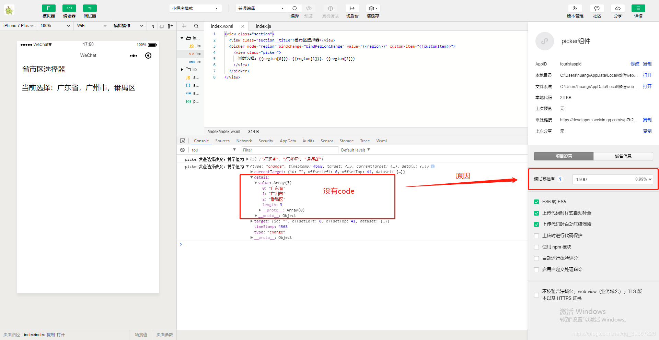Open 真机调试 remote debug icon
The width and height of the screenshot is (659, 340).
coord(330,8)
